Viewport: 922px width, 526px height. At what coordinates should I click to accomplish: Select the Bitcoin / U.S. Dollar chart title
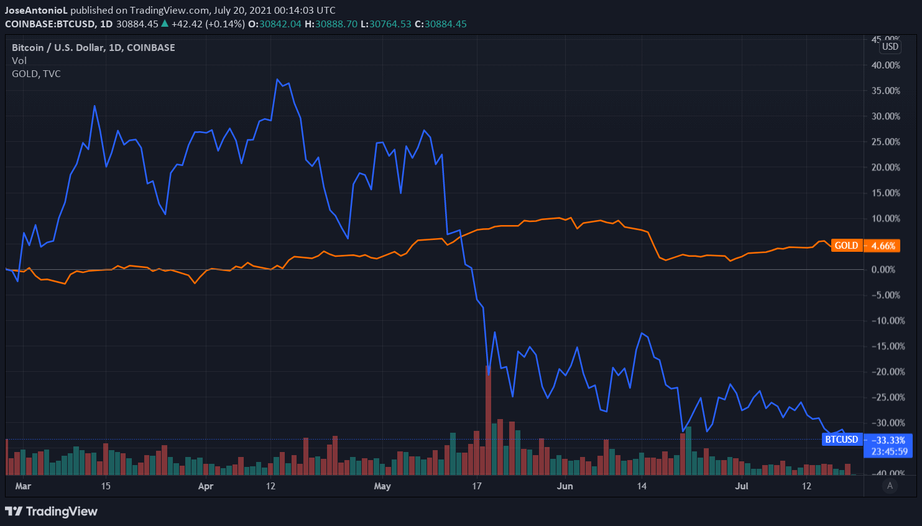[x=93, y=47]
